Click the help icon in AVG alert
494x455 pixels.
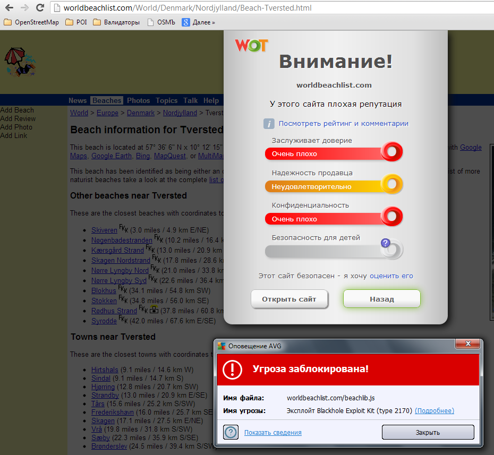(231, 432)
